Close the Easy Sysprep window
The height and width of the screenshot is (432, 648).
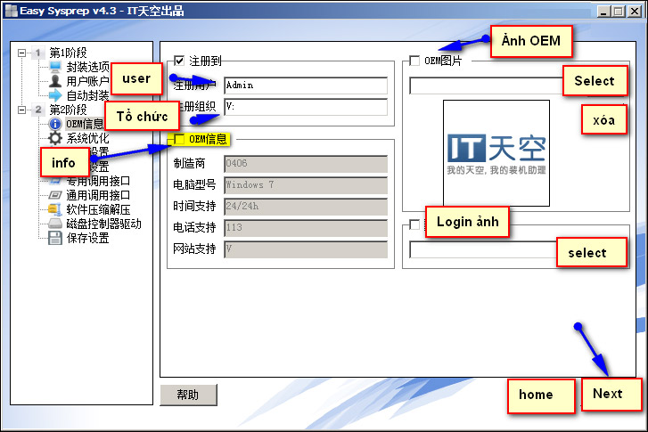[635, 12]
